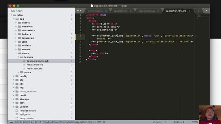
Task: Click the code icon beside mailer.html.erb
Action: pos(24,65)
